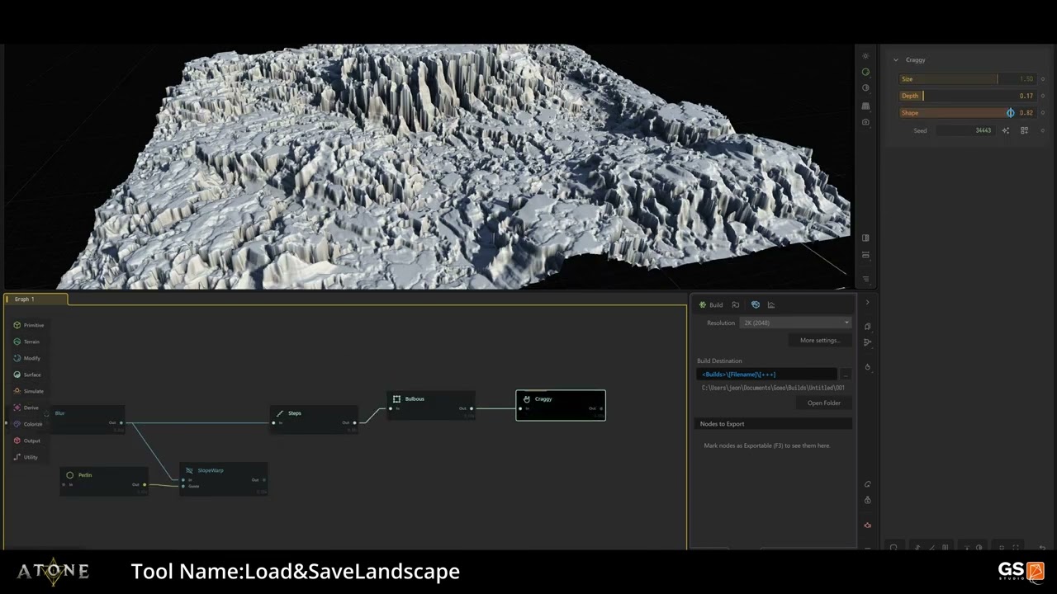
Task: Select the Steps node in the graph
Action: coord(315,419)
